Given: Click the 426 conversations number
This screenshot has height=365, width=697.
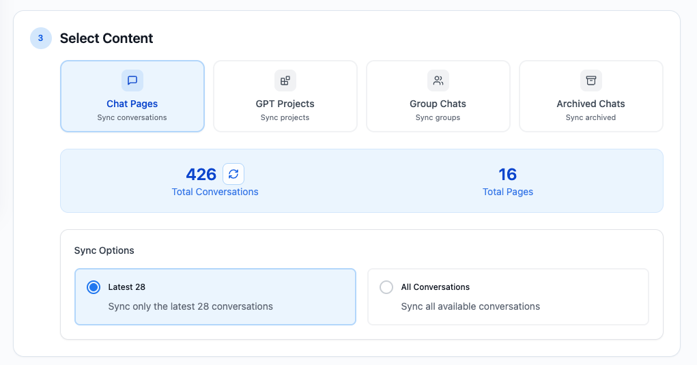Looking at the screenshot, I should click(x=201, y=175).
